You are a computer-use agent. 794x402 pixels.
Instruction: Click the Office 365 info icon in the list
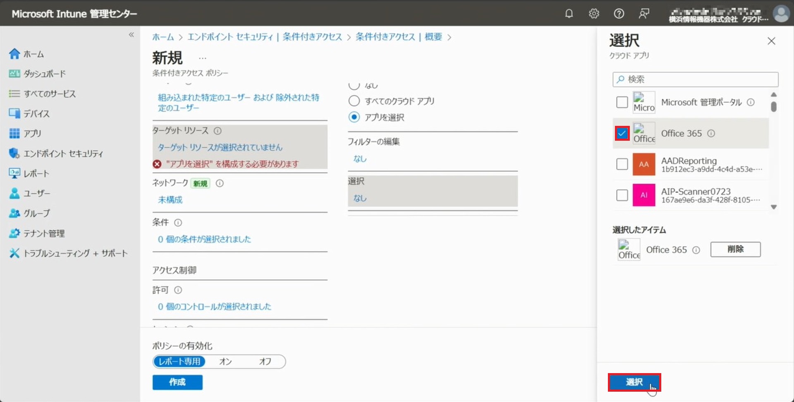point(711,133)
